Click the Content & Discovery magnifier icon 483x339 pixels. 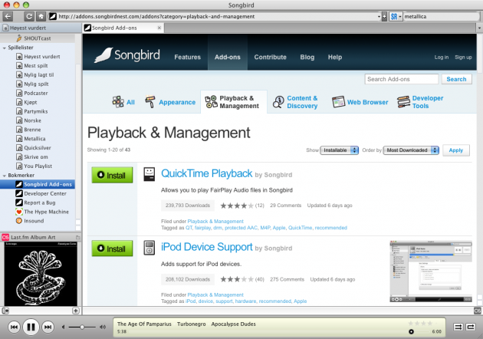click(278, 102)
